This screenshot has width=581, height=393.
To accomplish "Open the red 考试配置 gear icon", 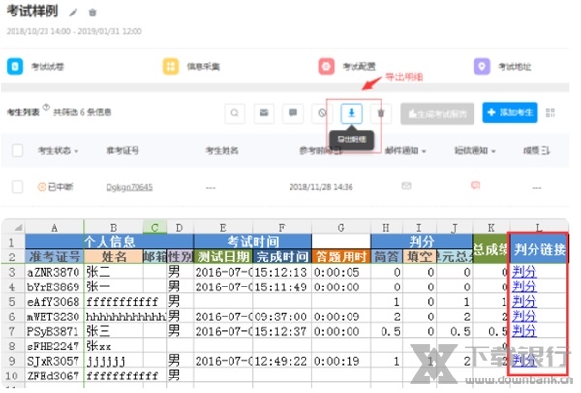I will [x=326, y=66].
